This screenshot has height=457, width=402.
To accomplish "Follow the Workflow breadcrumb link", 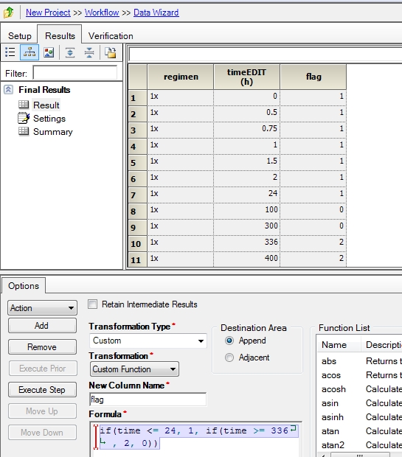I will click(x=102, y=13).
